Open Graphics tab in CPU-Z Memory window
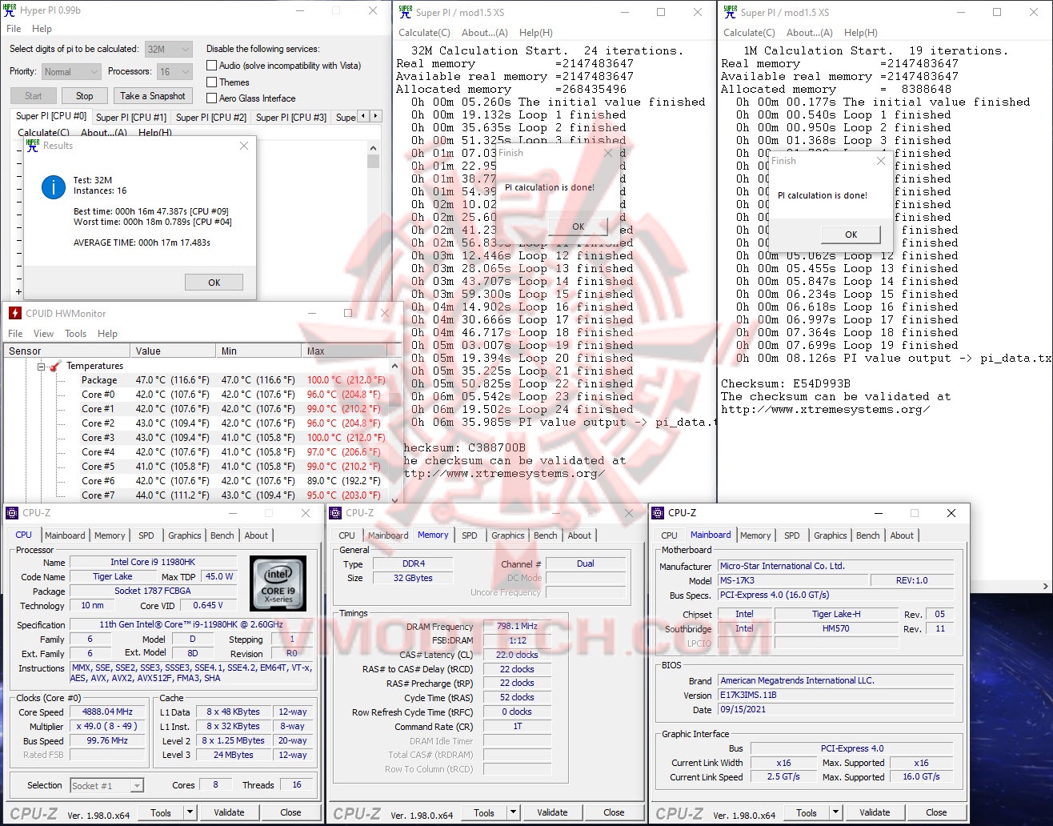The height and width of the screenshot is (826, 1053). 508,535
